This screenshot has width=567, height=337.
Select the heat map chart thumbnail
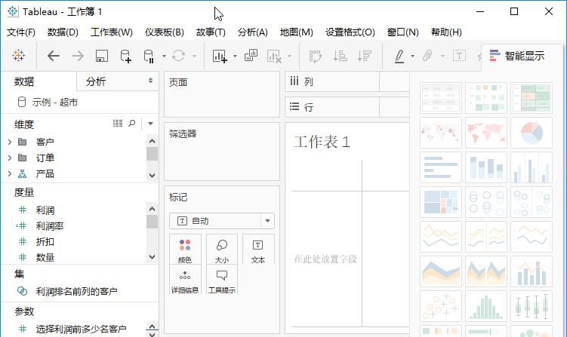(486, 98)
